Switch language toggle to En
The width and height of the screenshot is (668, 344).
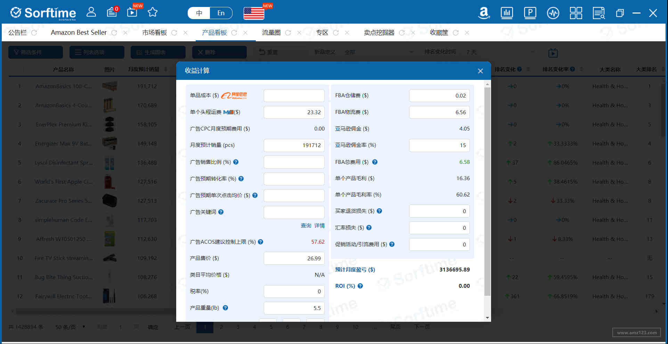pos(221,13)
